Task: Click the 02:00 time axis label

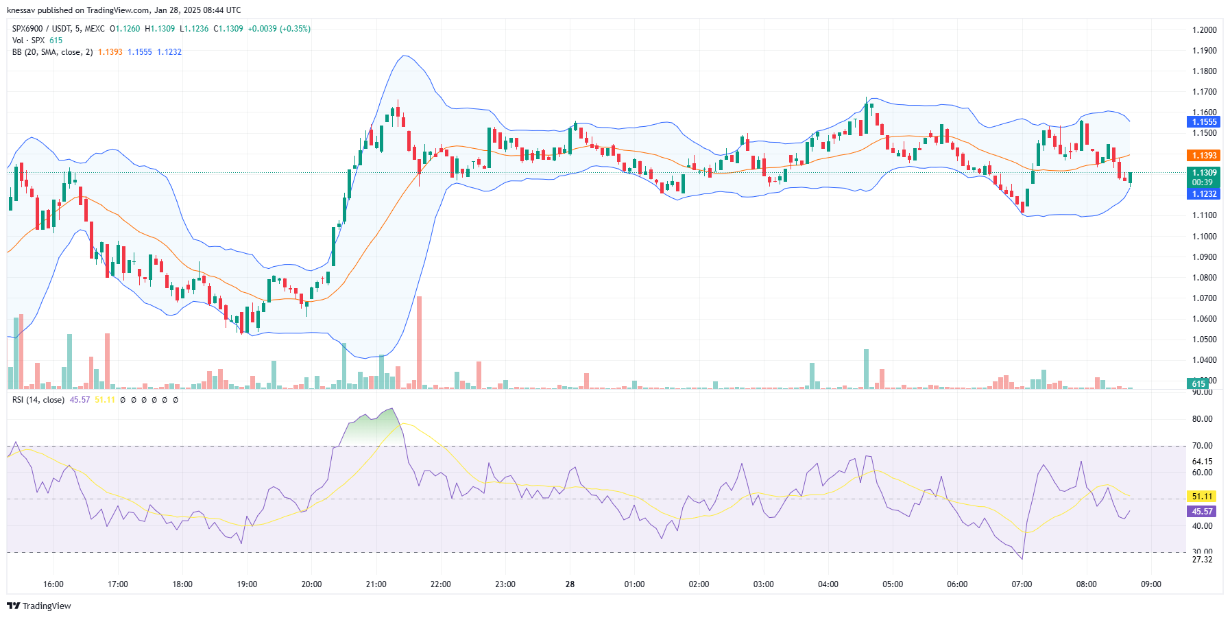Action: [699, 584]
